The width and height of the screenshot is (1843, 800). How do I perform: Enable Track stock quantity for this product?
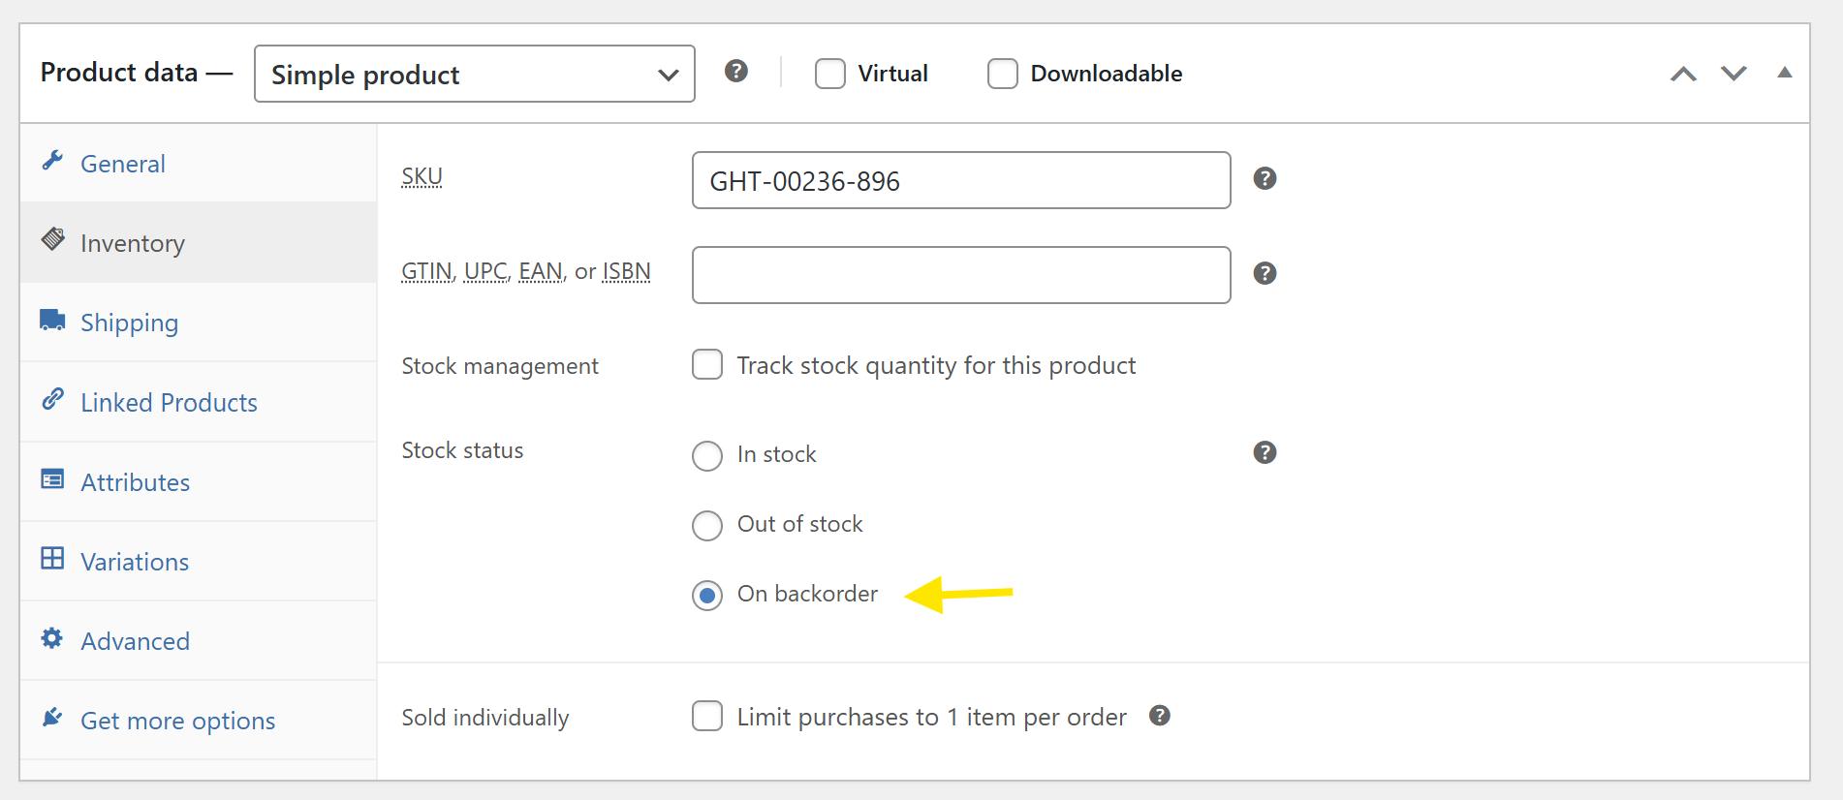click(707, 365)
